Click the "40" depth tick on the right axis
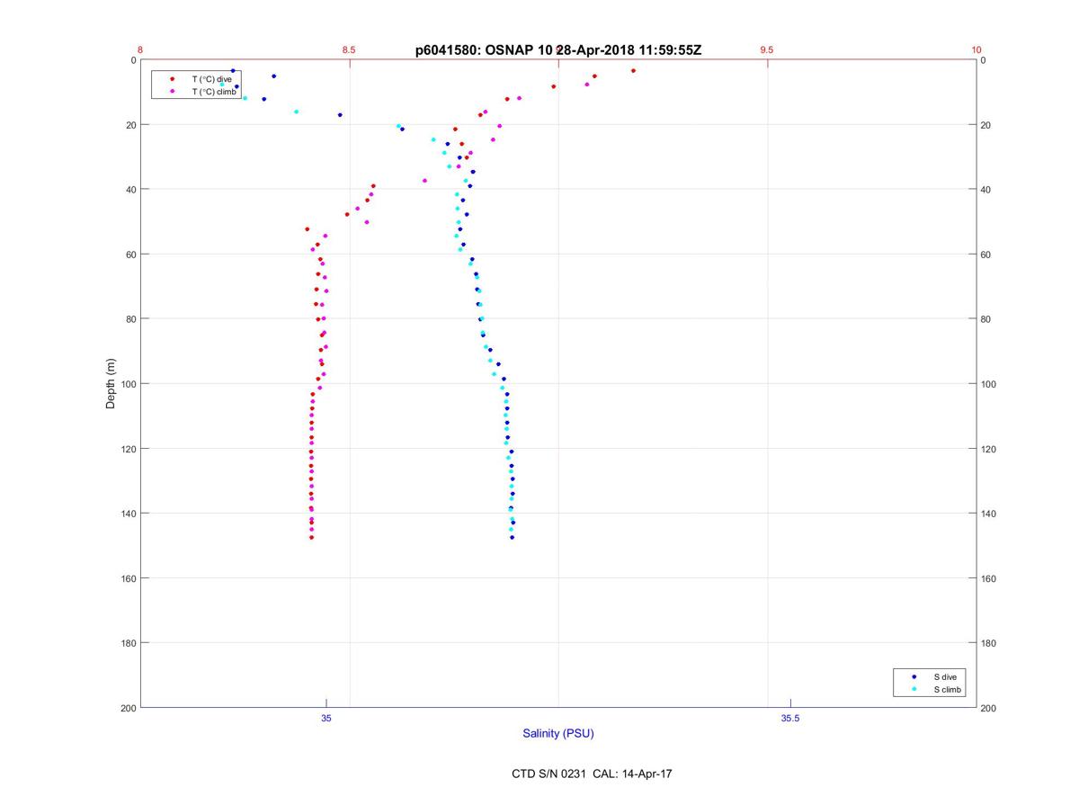 tap(986, 190)
